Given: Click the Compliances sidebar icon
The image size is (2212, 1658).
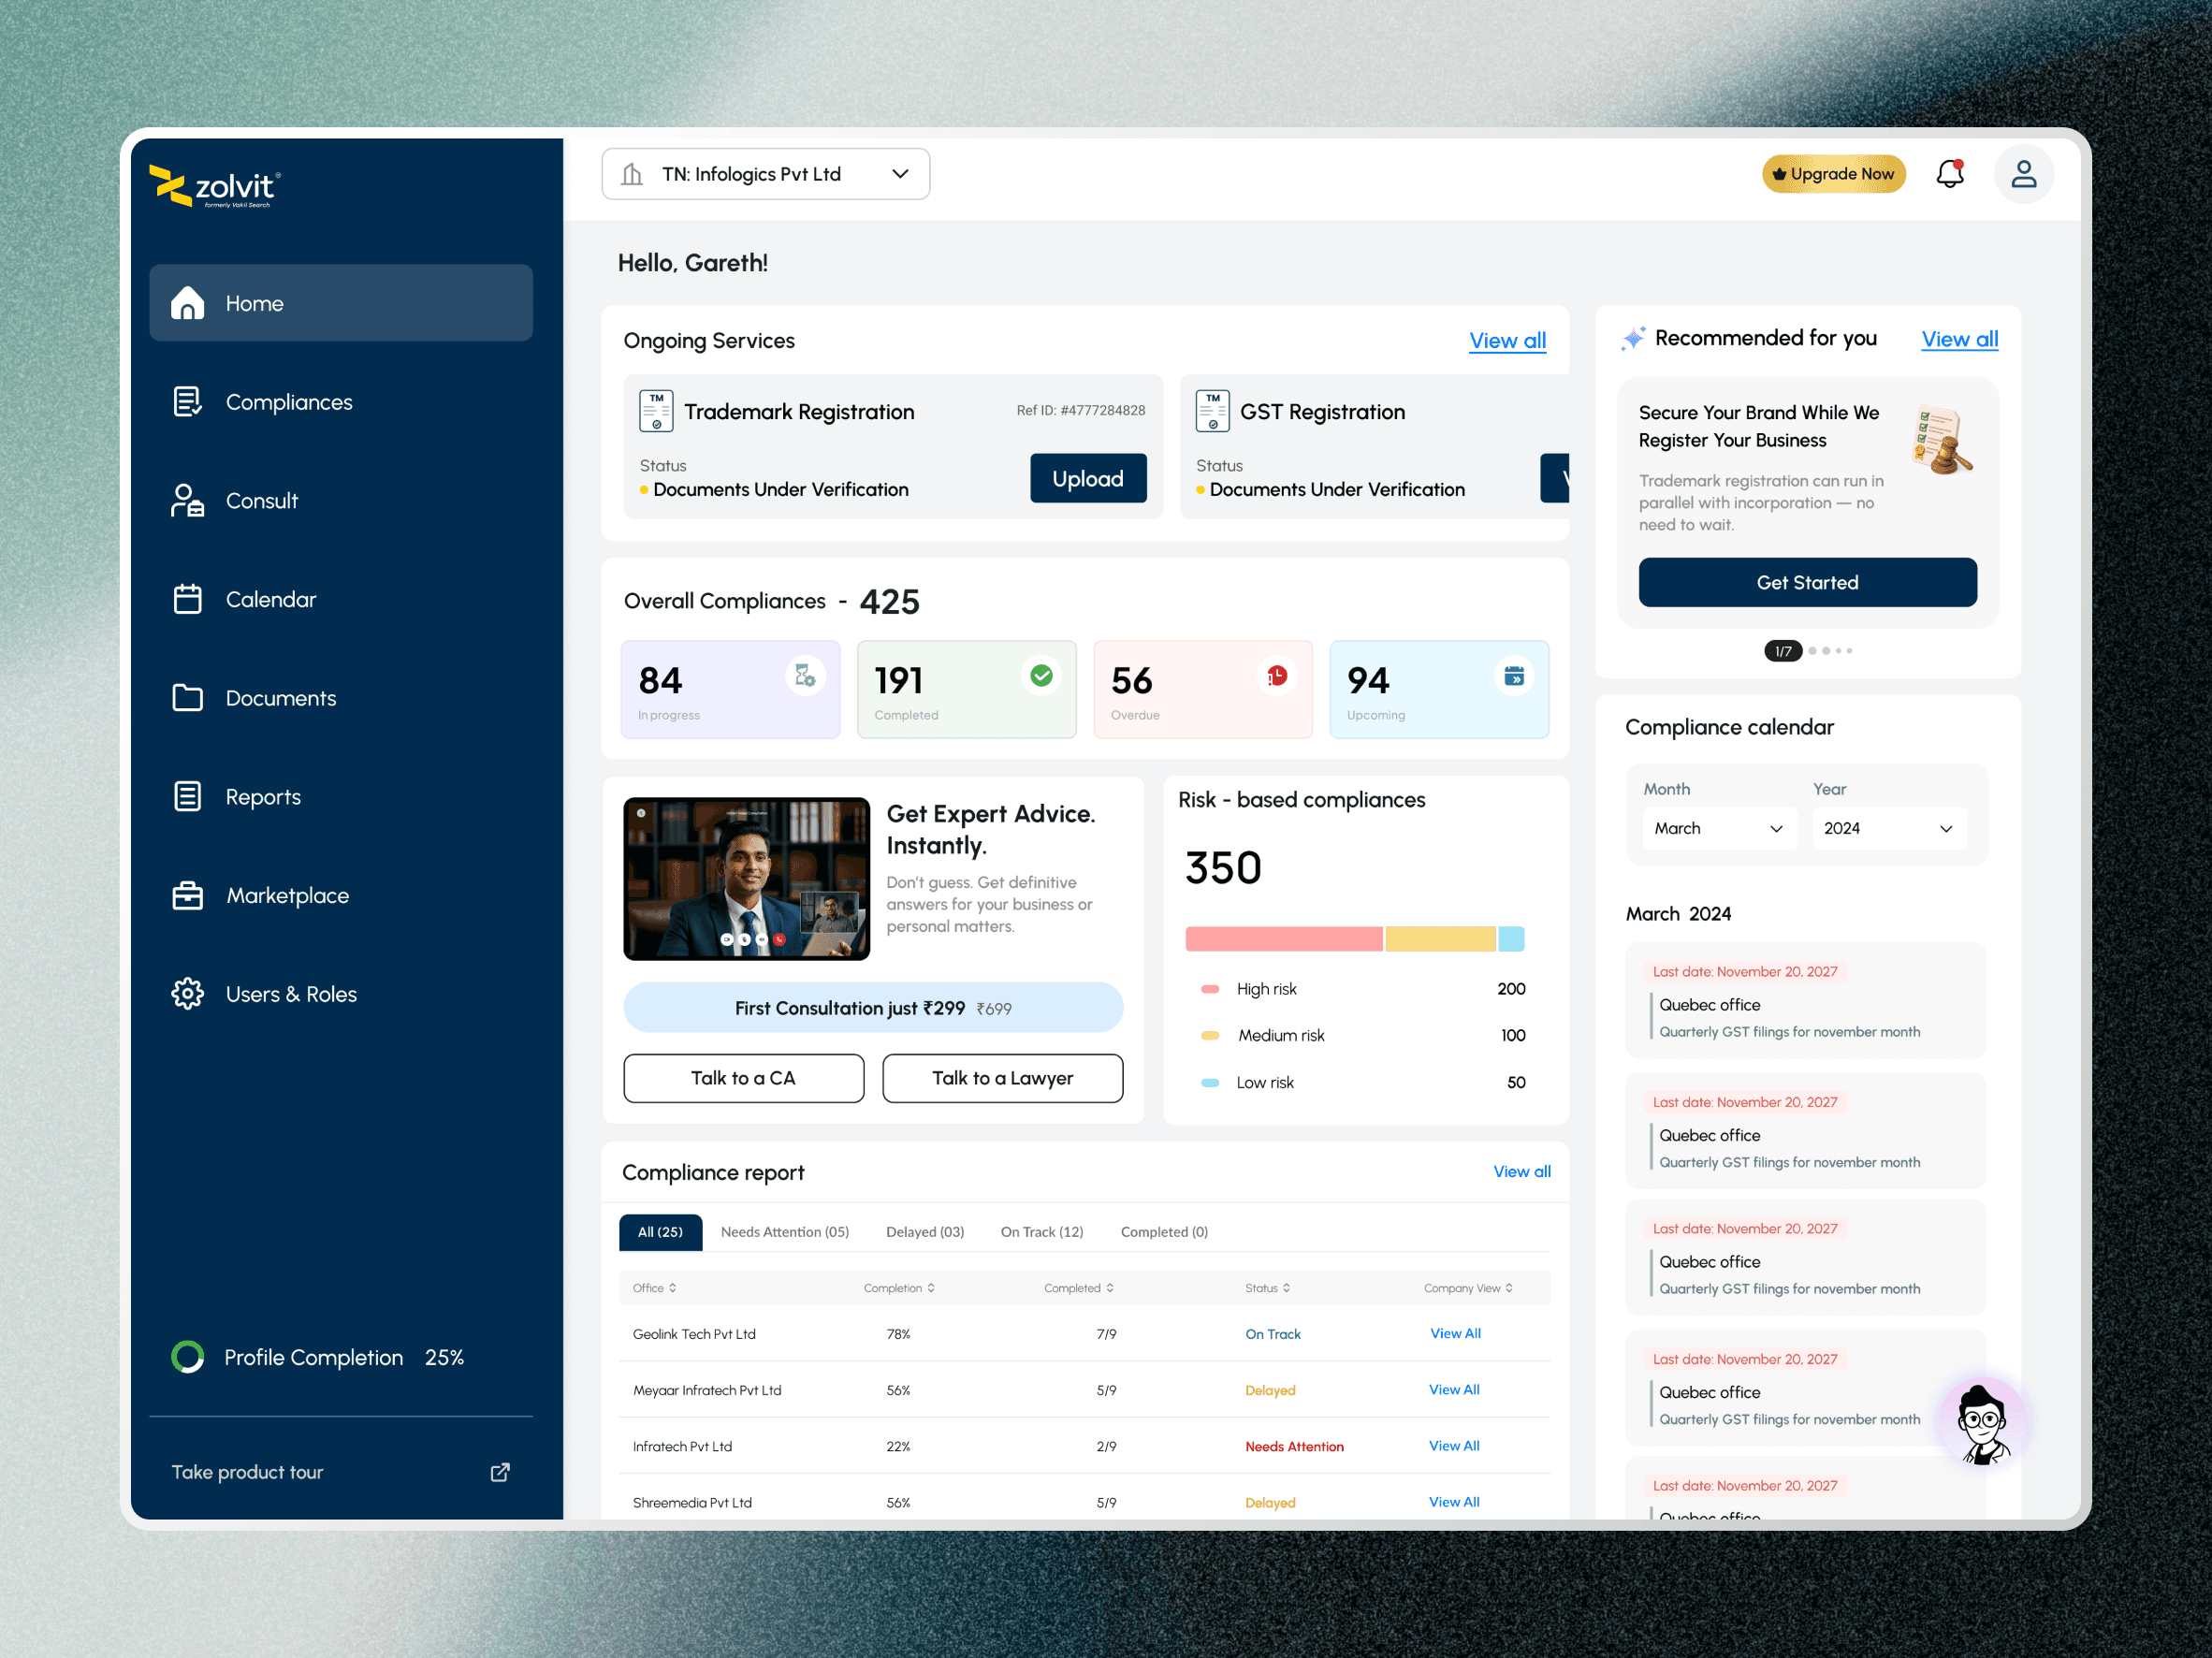Looking at the screenshot, I should 187,402.
